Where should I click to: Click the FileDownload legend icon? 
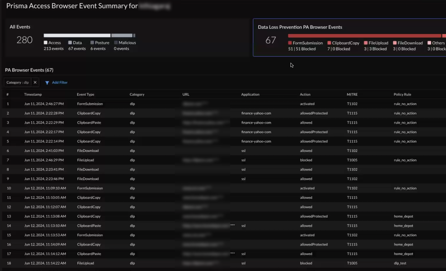(395, 43)
